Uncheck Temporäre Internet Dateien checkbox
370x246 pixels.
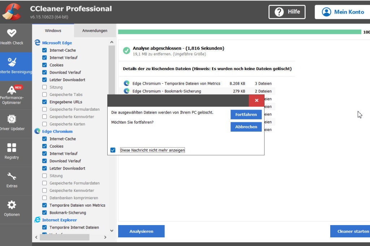tap(44, 227)
